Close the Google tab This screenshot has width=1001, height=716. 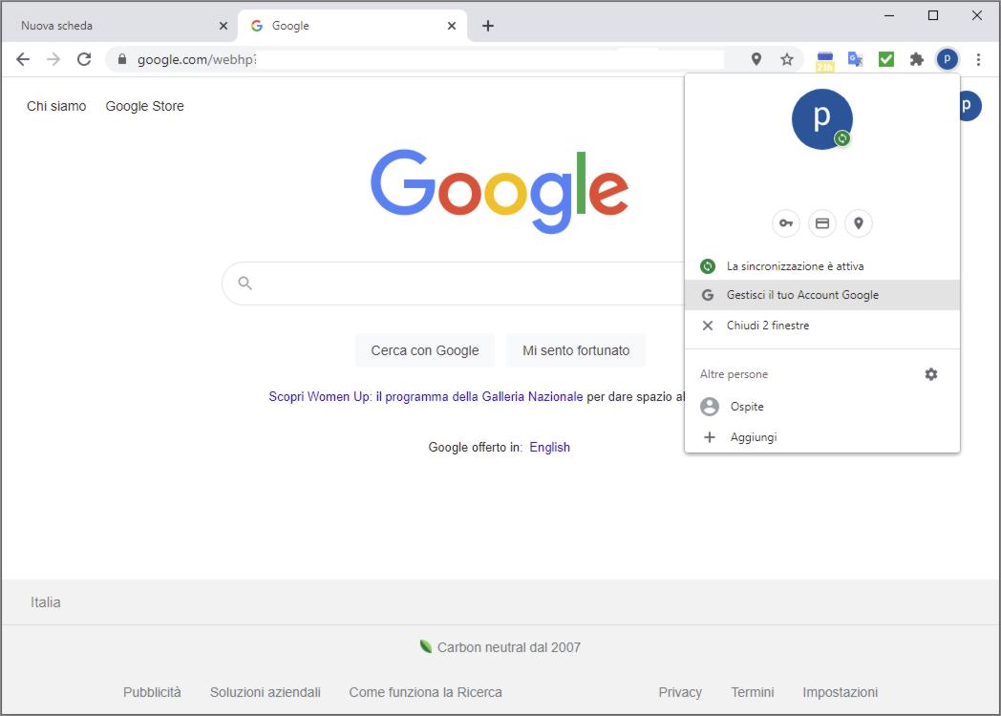pos(452,26)
